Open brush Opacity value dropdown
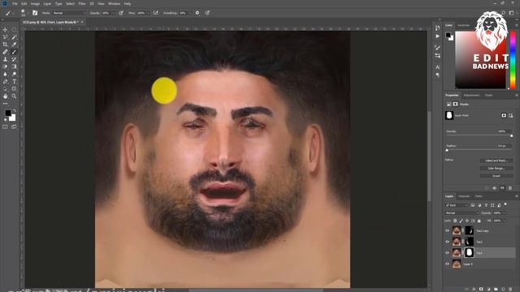This screenshot has height=292, width=520. (x=114, y=13)
